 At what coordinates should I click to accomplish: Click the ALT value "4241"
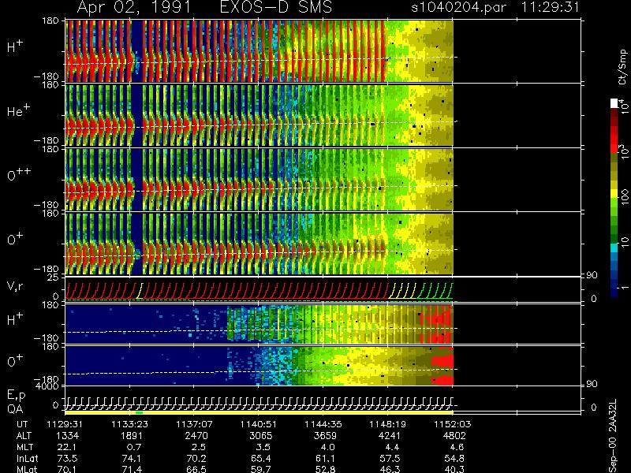390,436
